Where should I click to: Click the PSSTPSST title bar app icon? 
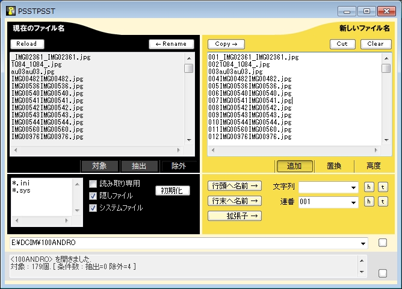(10, 11)
